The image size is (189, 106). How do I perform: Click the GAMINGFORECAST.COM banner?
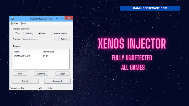pos(150,8)
